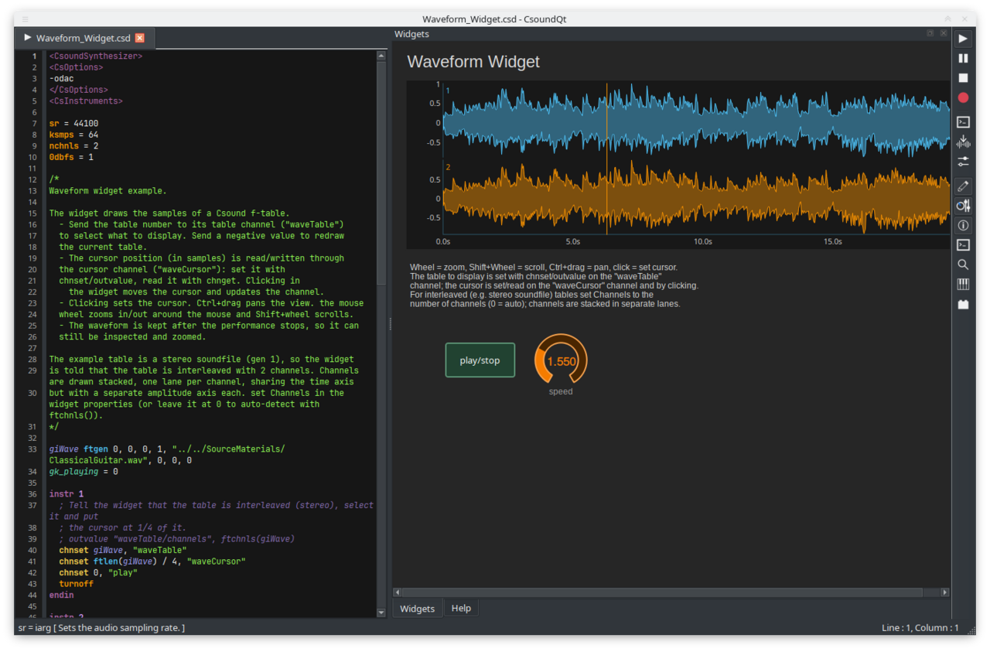Click the "10.0s" time axis label
Viewport: 990px width, 652px height.
coord(702,242)
